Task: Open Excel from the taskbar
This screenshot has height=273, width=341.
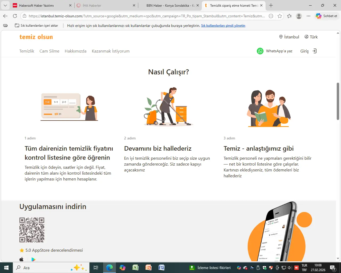Action: pos(136,268)
